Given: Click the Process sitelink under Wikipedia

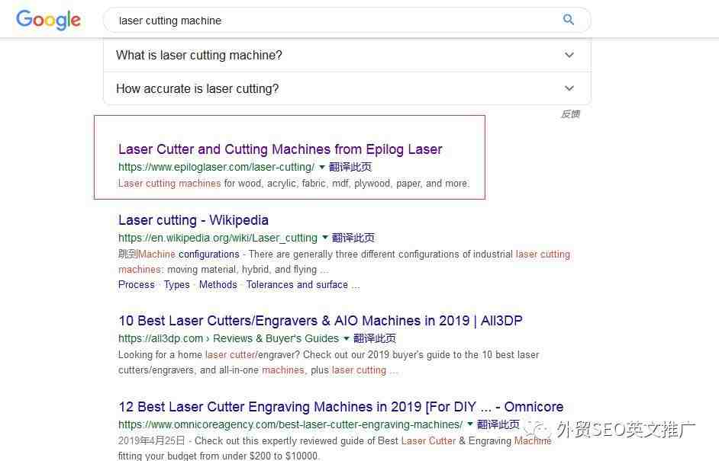Looking at the screenshot, I should (137, 285).
